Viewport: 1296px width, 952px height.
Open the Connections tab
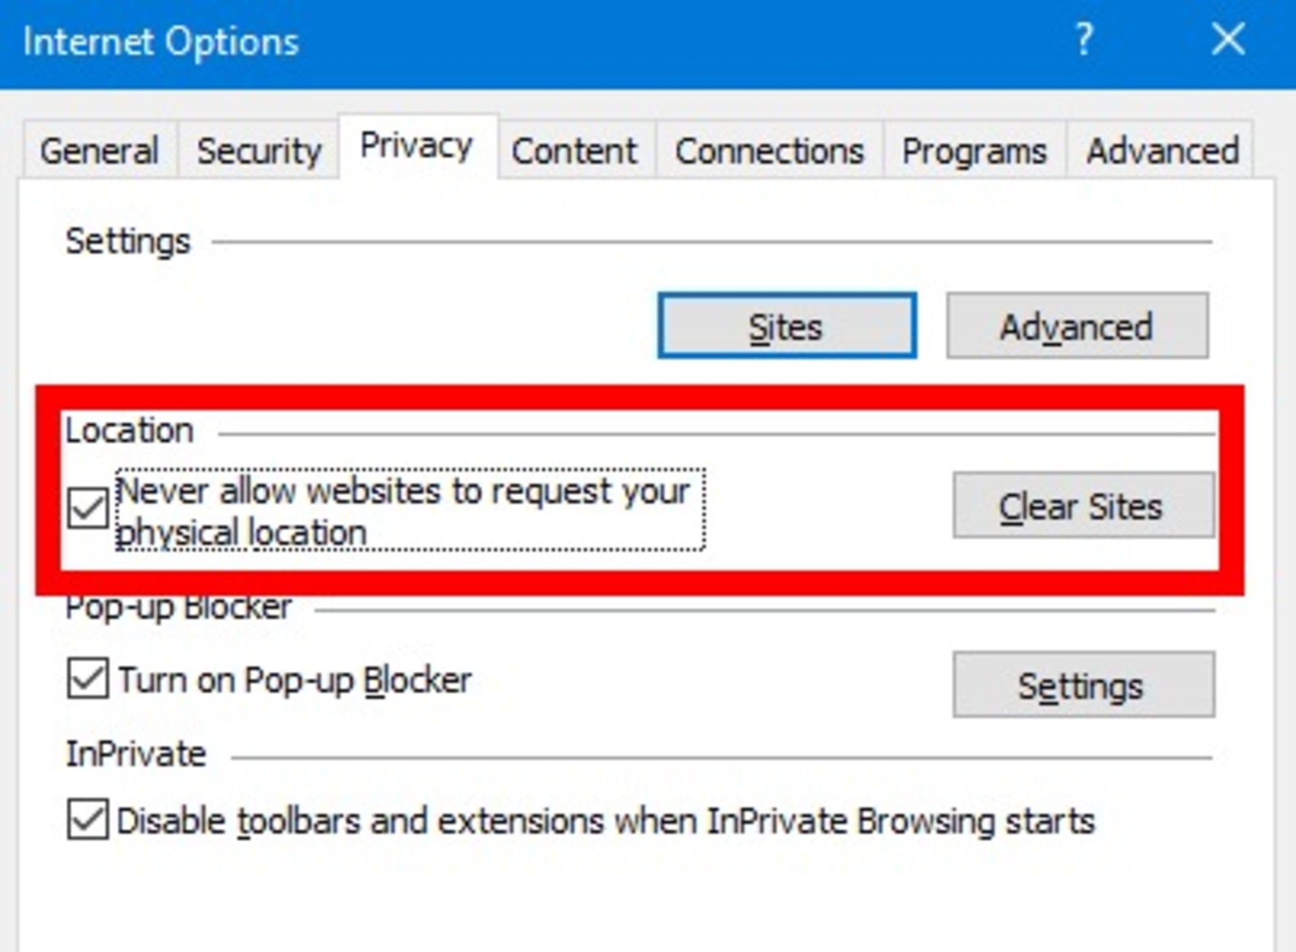(x=769, y=150)
